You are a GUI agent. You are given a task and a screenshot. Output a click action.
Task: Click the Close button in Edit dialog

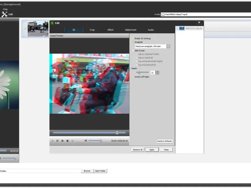166,150
